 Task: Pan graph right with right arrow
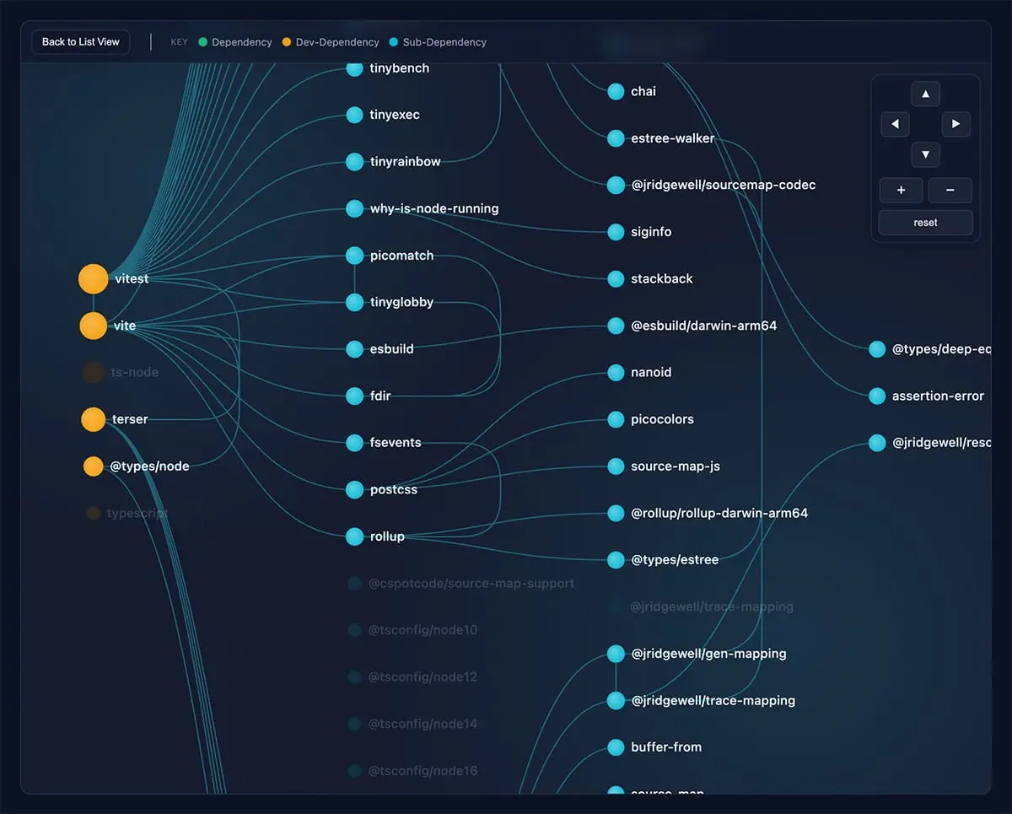click(x=955, y=124)
